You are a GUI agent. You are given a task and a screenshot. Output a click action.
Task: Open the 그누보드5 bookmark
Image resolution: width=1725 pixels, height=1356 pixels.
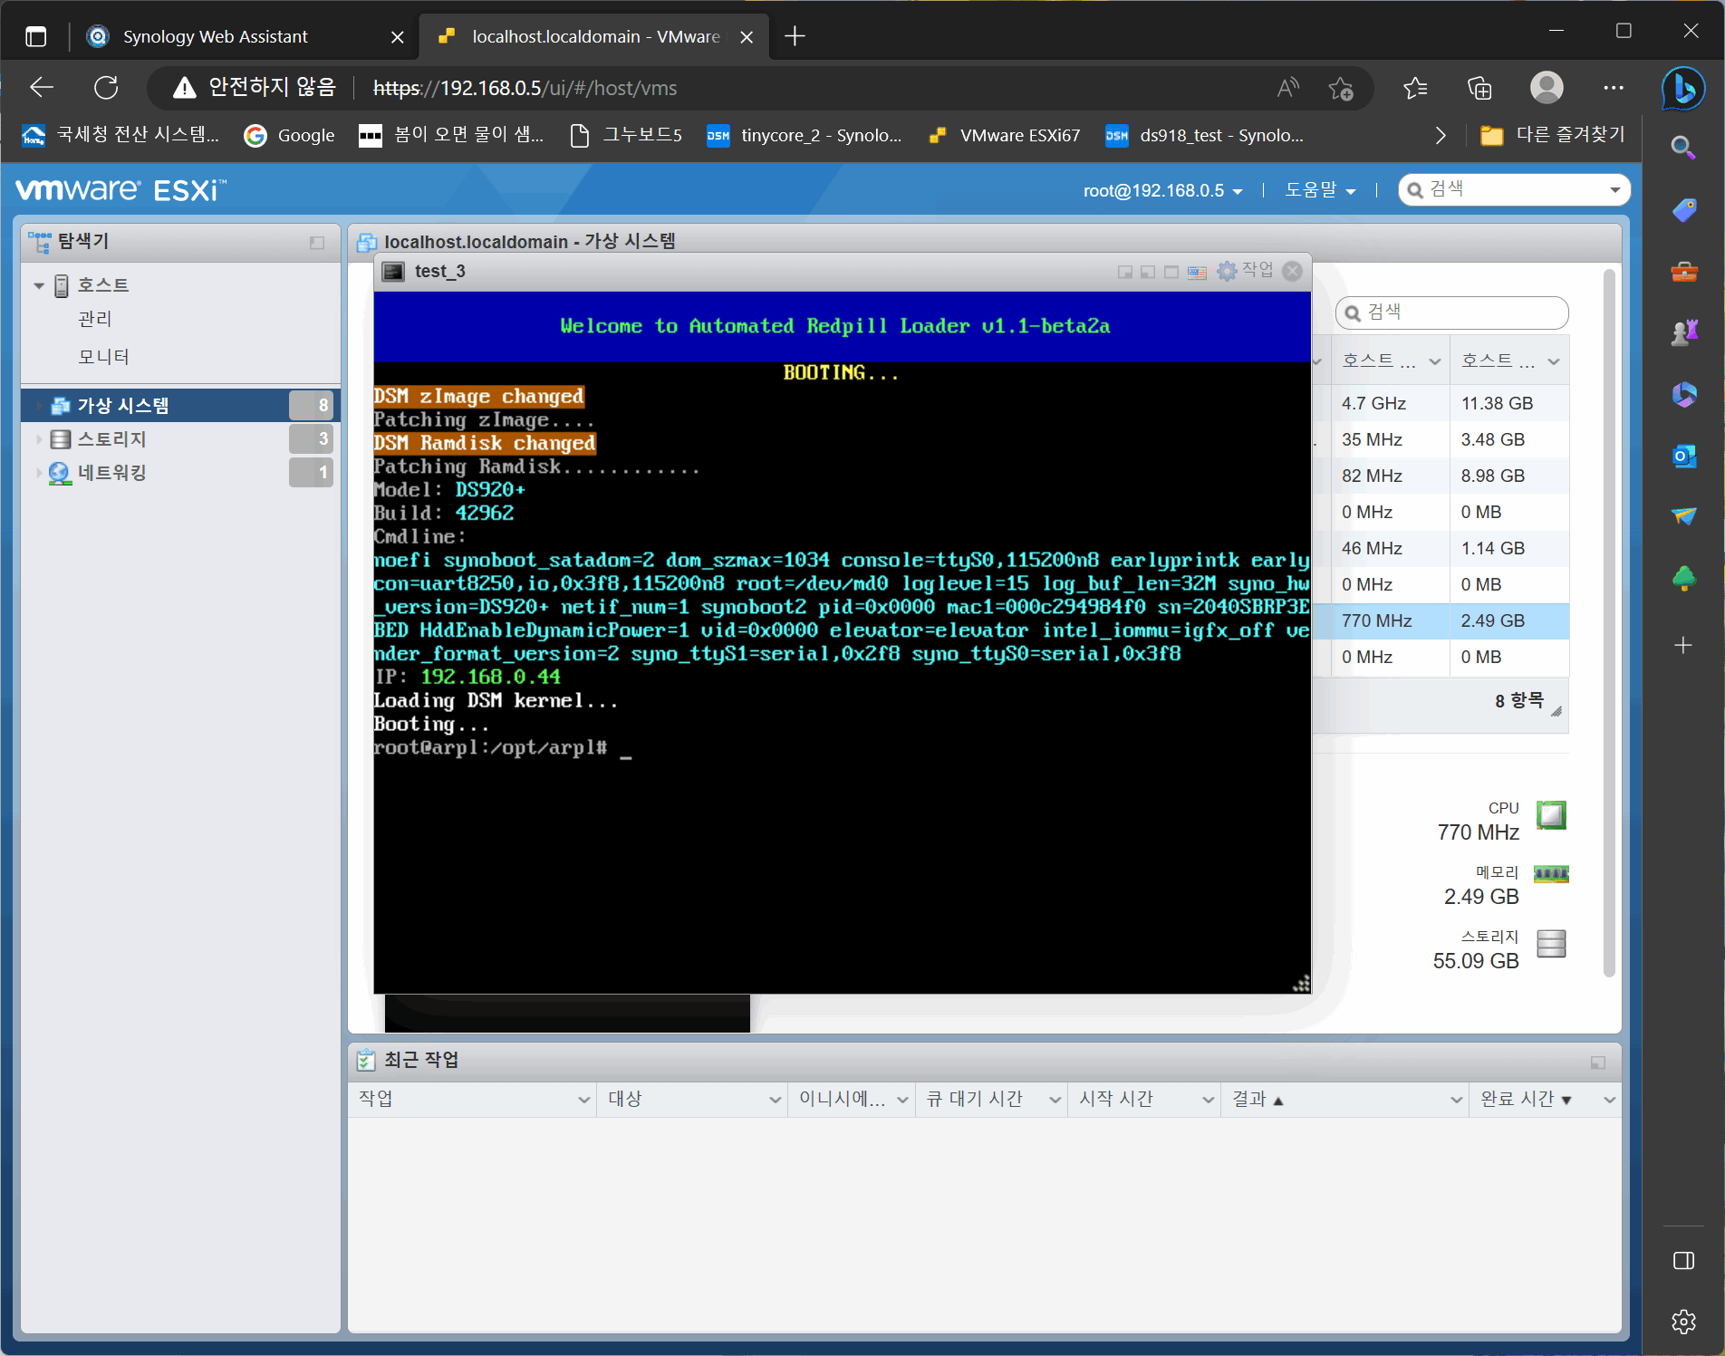point(626,136)
